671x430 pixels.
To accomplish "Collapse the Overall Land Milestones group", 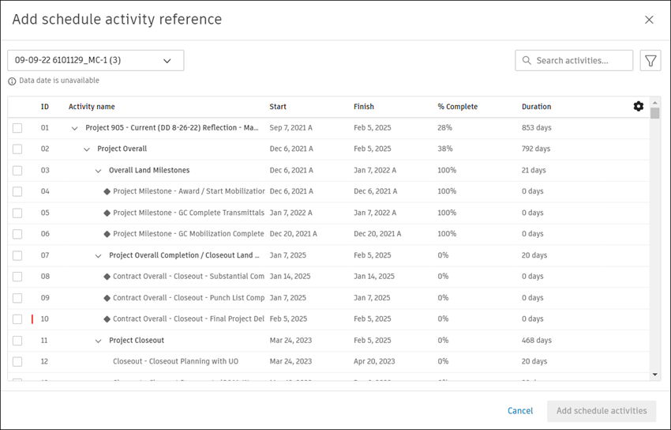I will 99,171.
